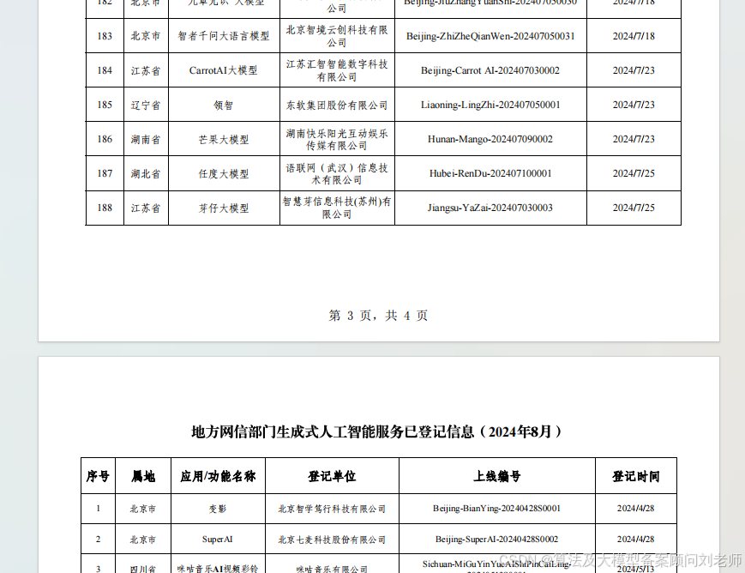Click the 登记单位 column header

pyautogui.click(x=332, y=476)
